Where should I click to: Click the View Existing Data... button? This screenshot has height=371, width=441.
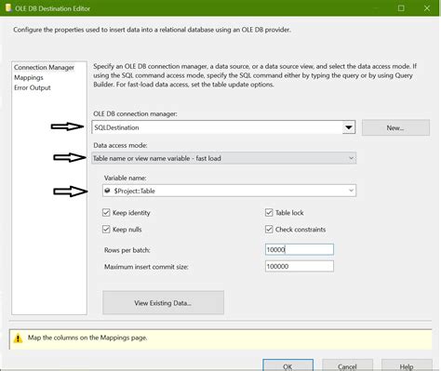(x=163, y=303)
